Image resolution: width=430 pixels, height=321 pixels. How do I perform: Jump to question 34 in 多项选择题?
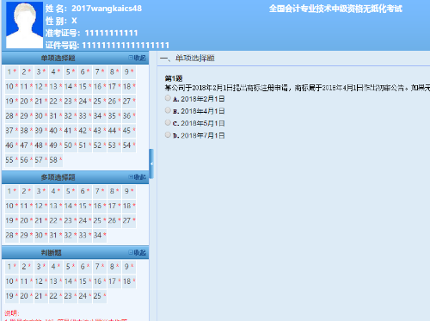click(100, 235)
